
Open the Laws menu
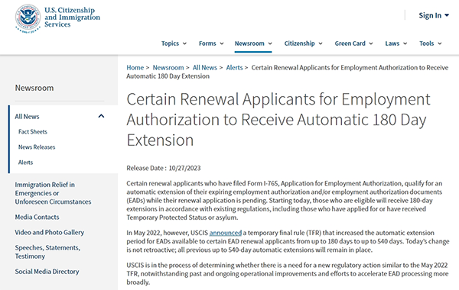pos(396,43)
